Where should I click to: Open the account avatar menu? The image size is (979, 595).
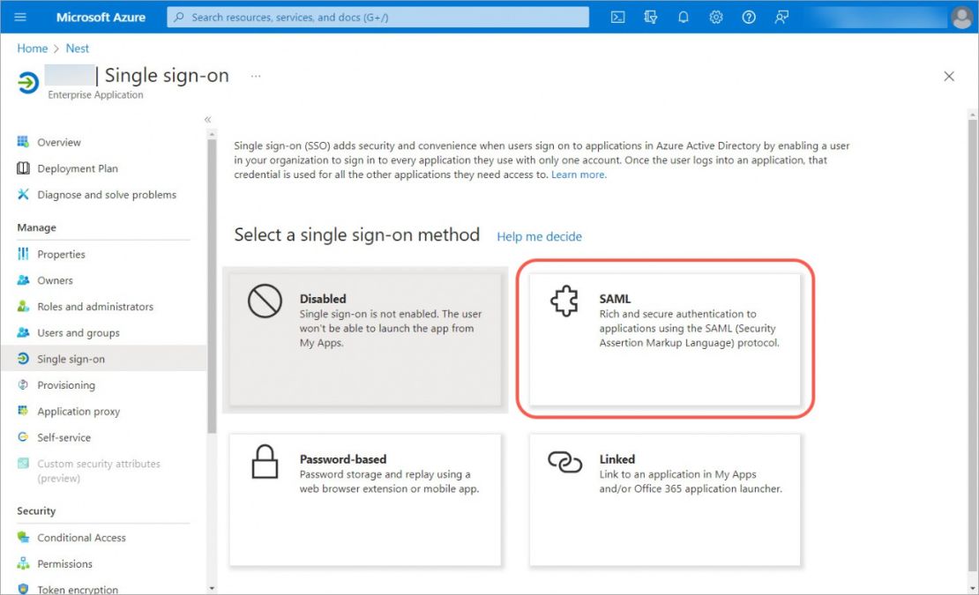(x=961, y=17)
